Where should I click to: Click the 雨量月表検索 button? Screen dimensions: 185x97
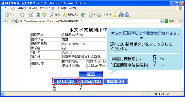[x=65, y=81]
